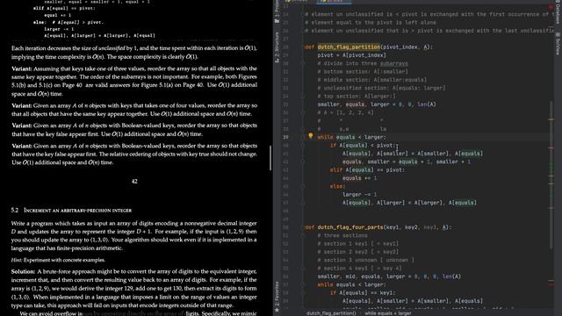The width and height of the screenshot is (562, 316).
Task: Click the 'Variant:' about four values in the PDF
Action: pyautogui.click(x=134, y=110)
